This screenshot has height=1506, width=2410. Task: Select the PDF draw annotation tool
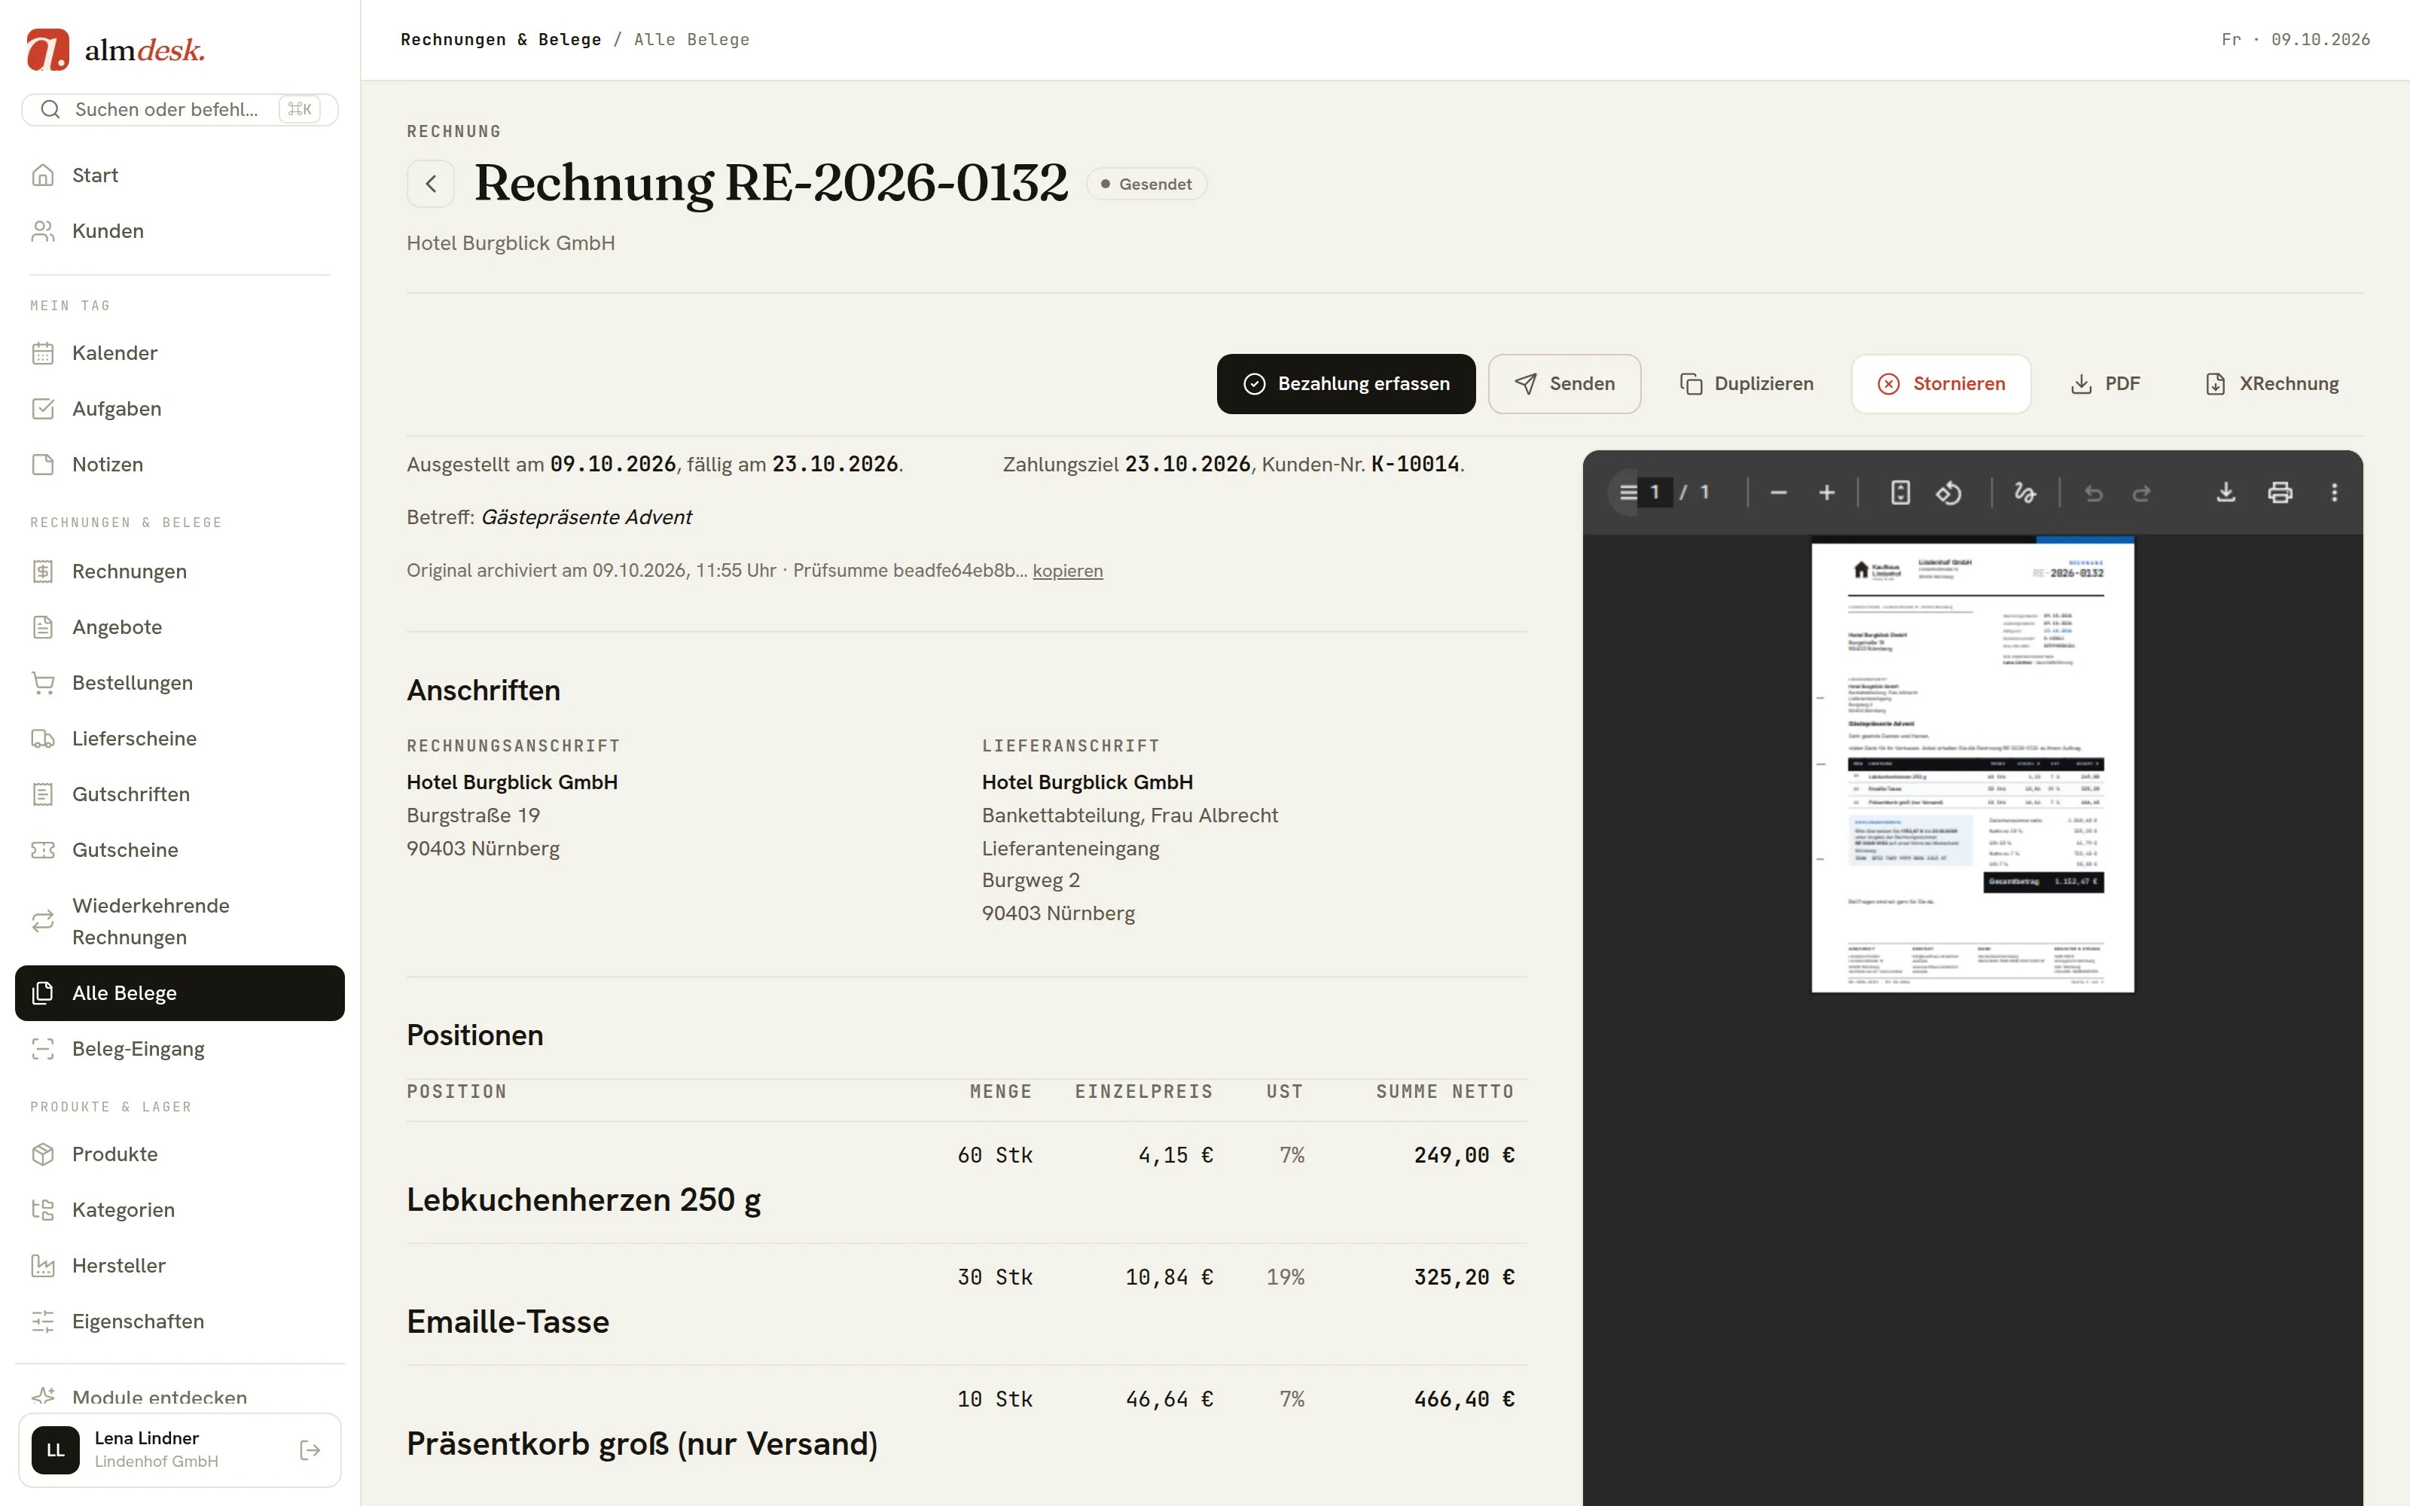coord(2024,492)
